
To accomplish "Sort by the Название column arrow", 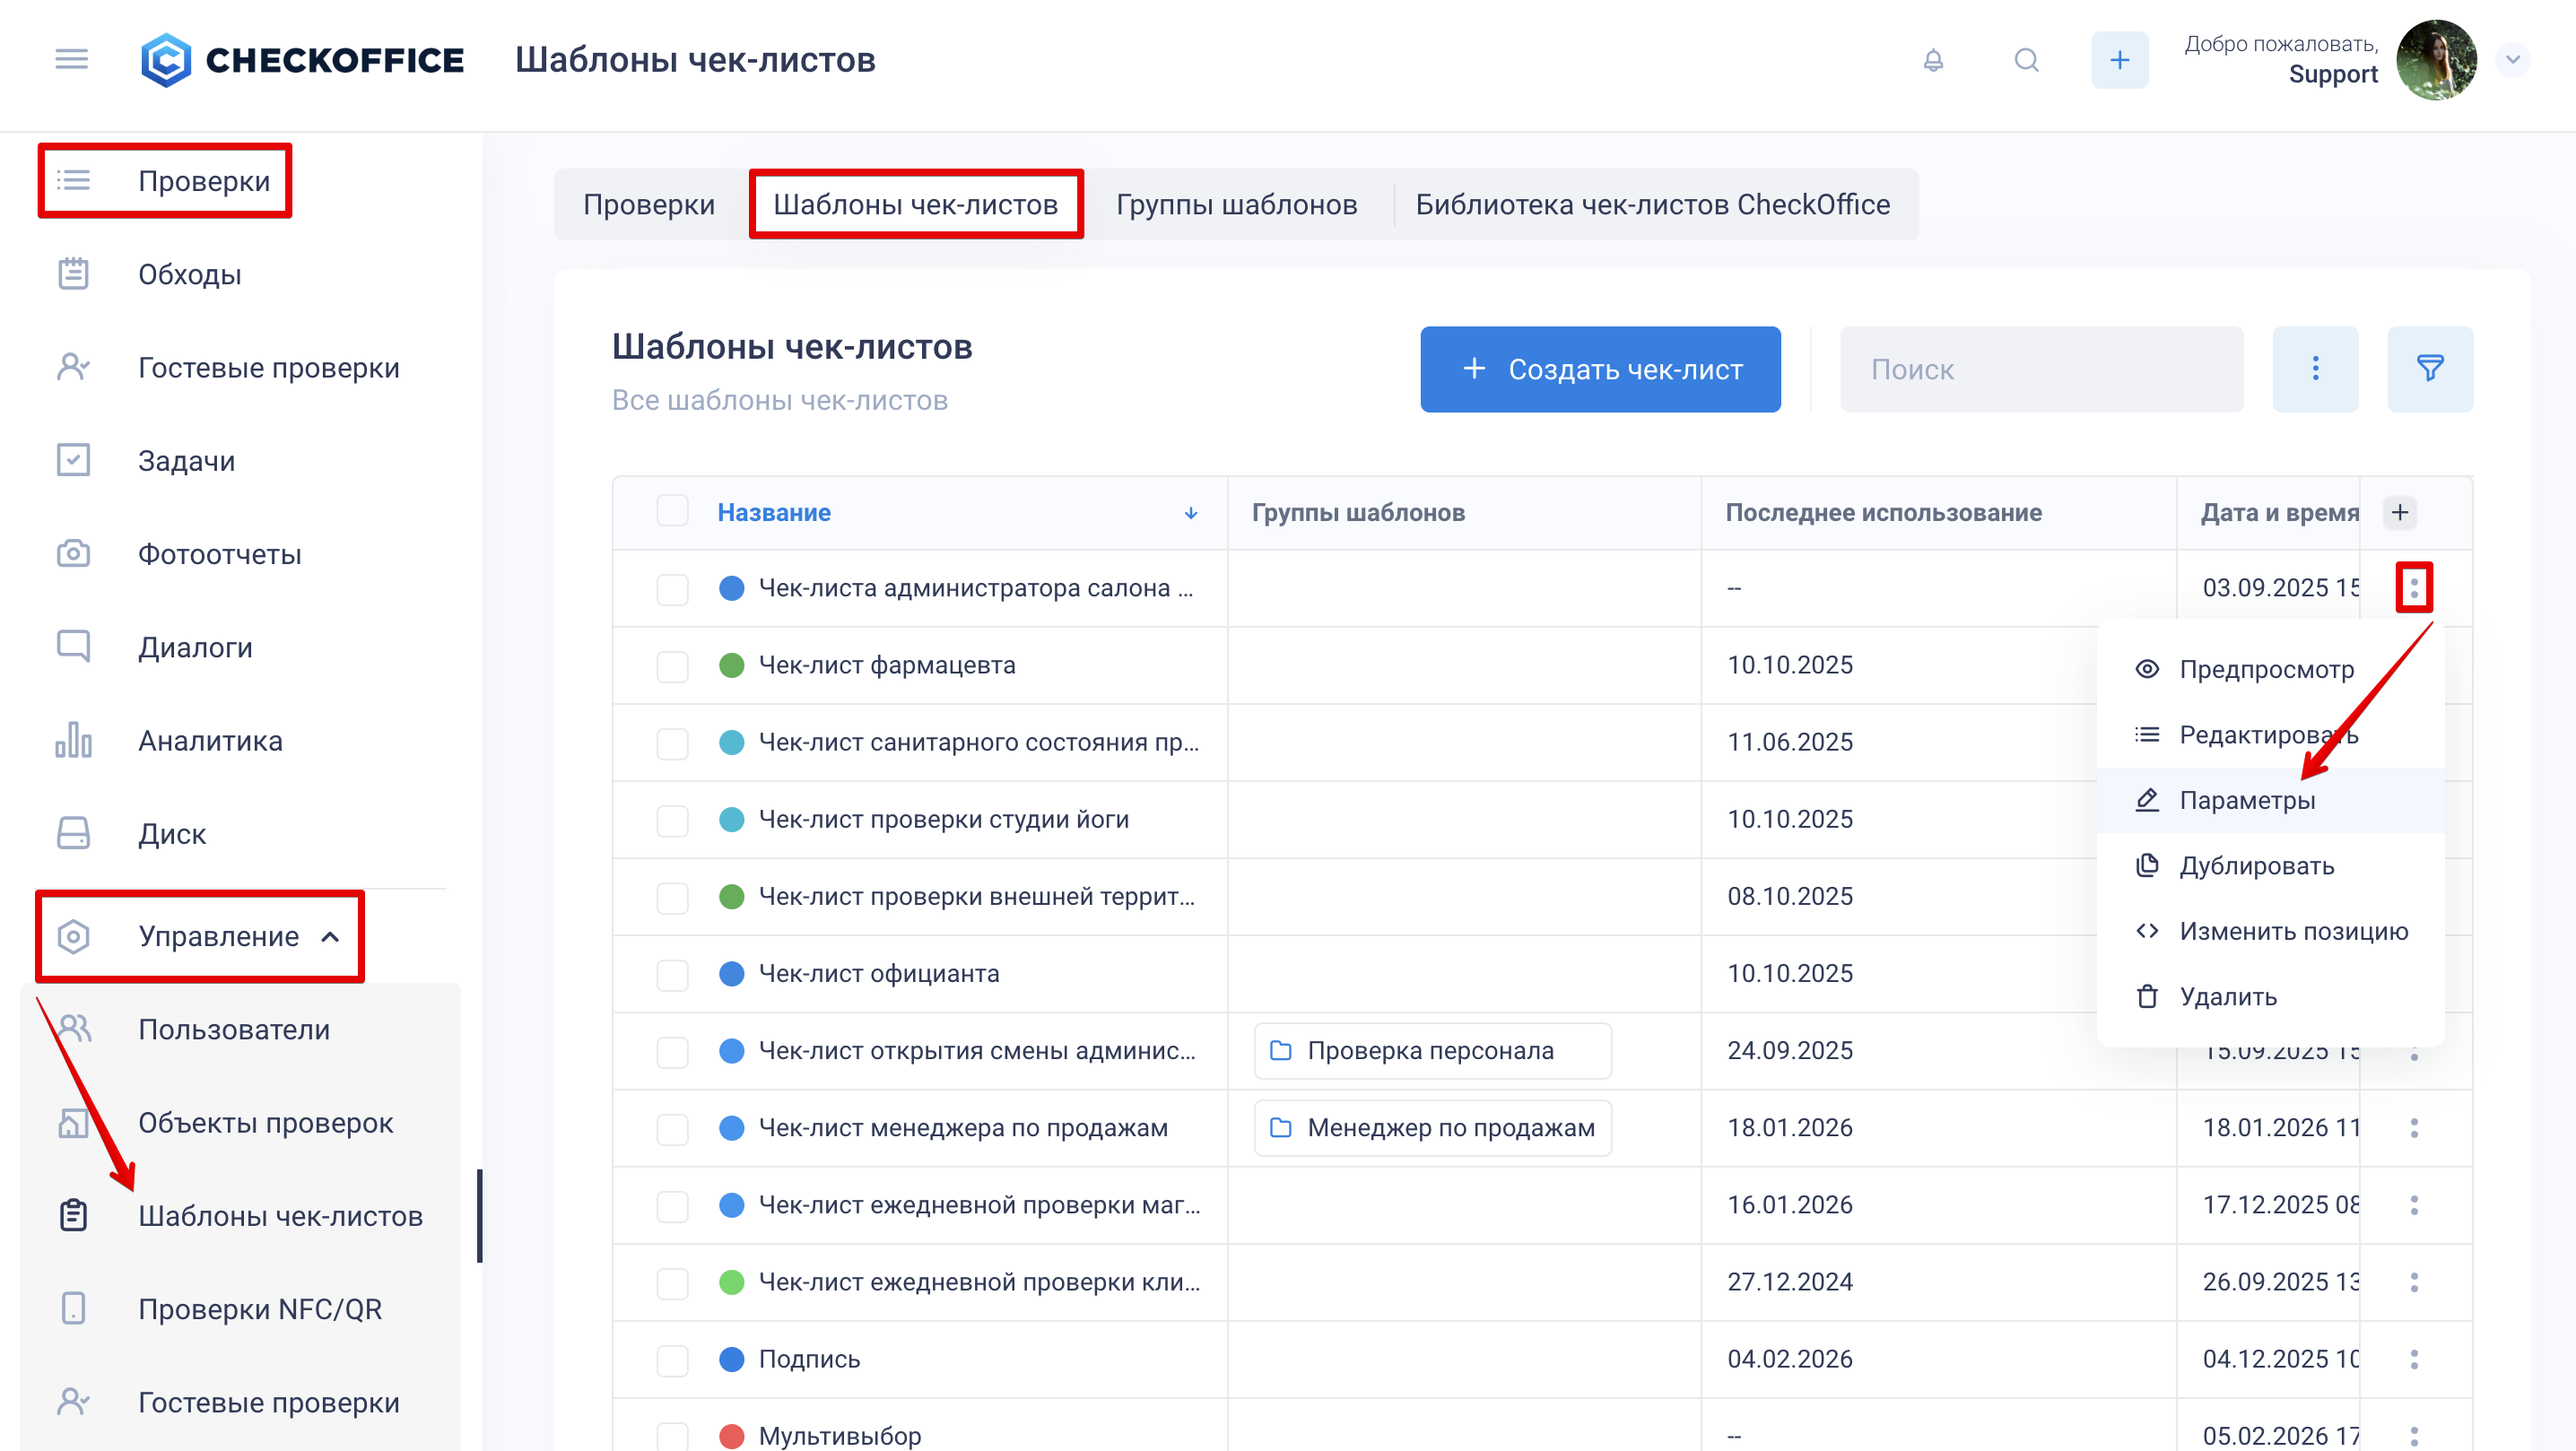I will click(1191, 513).
